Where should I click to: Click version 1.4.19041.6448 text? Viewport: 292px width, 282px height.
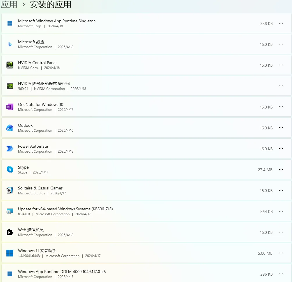pos(29,256)
